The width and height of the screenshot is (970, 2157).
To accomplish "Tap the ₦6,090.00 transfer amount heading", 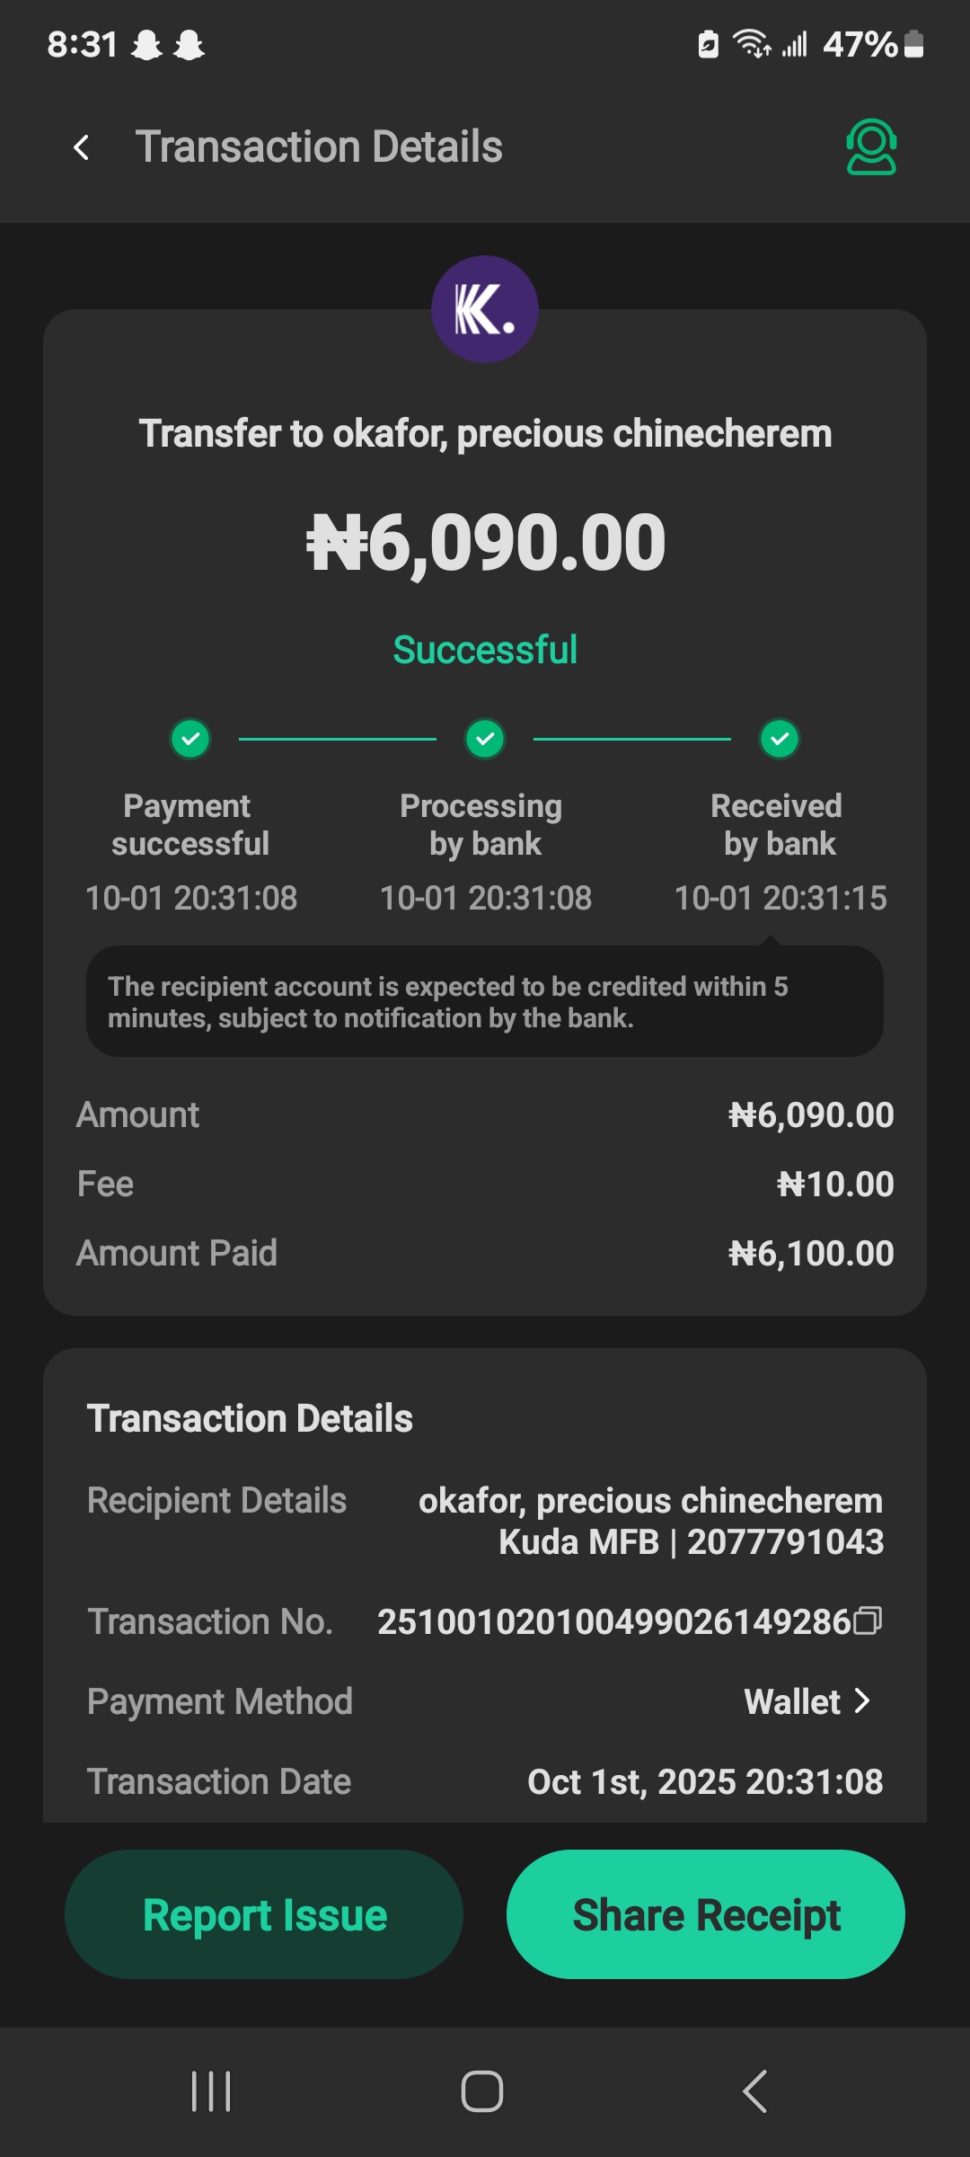I will (485, 543).
